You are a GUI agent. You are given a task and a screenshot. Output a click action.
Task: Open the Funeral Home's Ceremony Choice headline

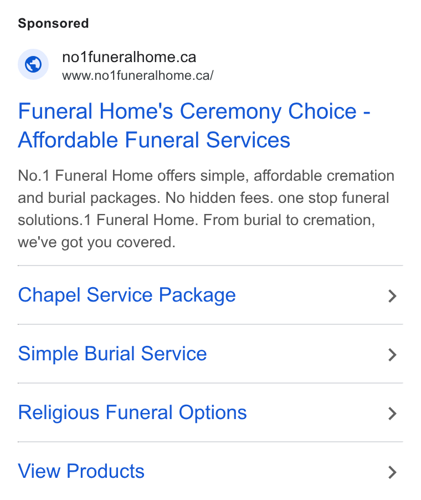(194, 125)
